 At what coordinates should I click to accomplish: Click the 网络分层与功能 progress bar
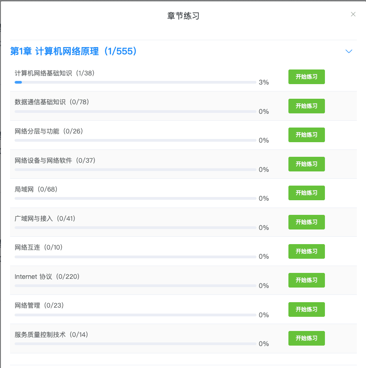tap(136, 140)
